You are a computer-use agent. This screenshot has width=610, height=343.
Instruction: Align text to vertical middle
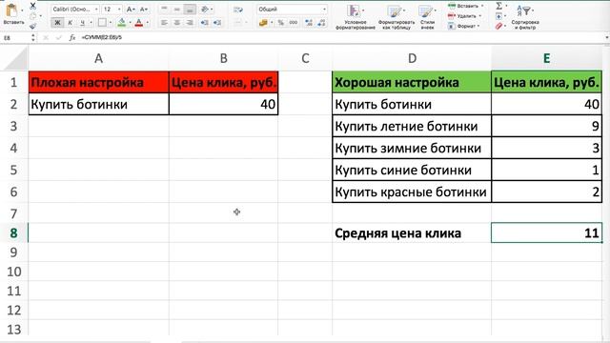click(176, 10)
